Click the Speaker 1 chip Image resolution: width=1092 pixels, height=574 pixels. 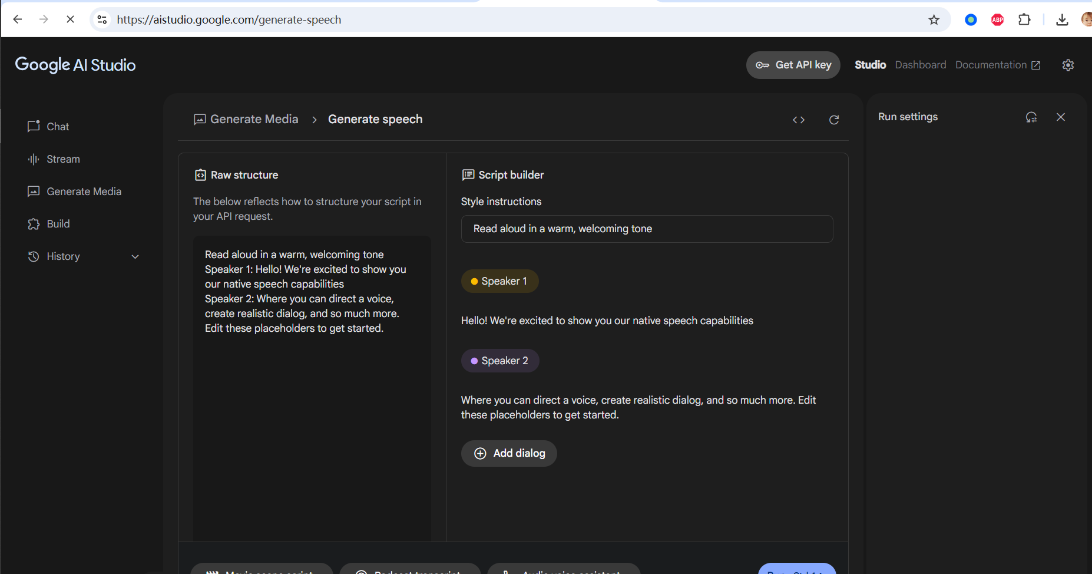click(499, 281)
